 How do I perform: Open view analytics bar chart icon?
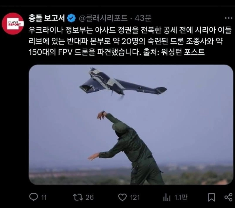point(167,197)
